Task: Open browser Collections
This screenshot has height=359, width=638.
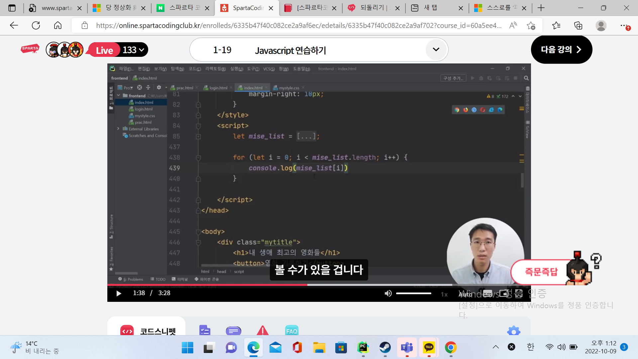Action: 578,26
